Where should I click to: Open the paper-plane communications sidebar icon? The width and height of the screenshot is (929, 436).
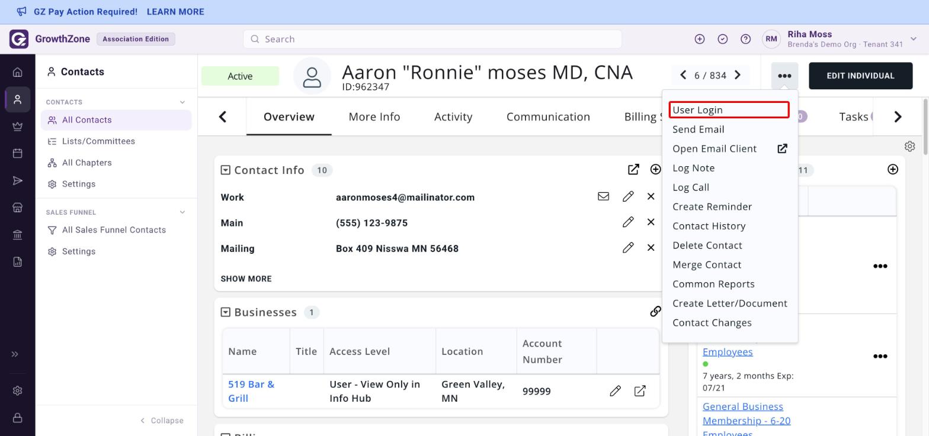point(18,180)
